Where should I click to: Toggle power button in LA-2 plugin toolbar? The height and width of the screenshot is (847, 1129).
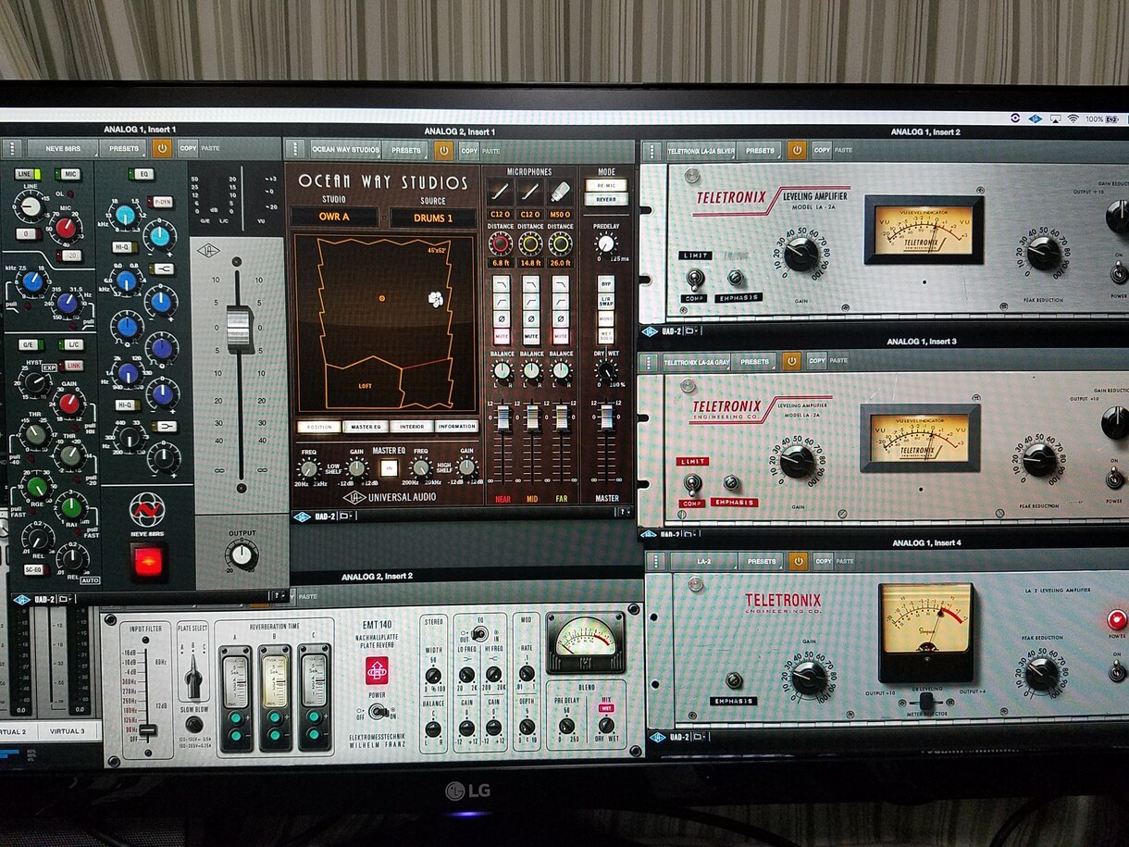click(798, 561)
